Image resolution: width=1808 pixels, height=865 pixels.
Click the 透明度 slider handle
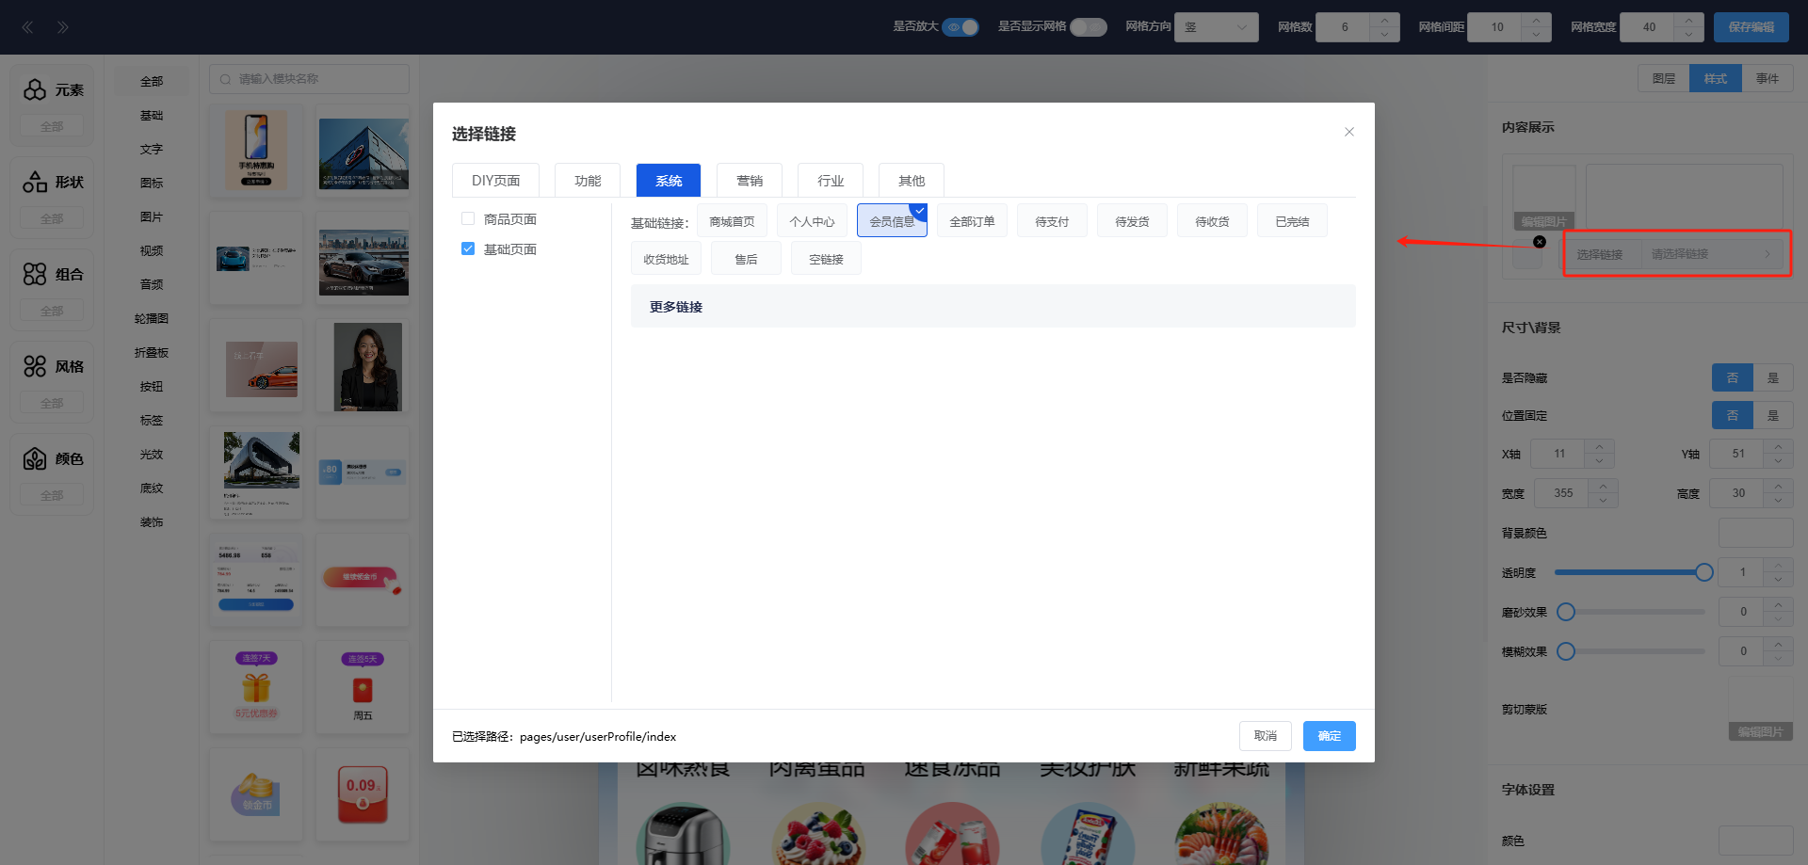1703,572
